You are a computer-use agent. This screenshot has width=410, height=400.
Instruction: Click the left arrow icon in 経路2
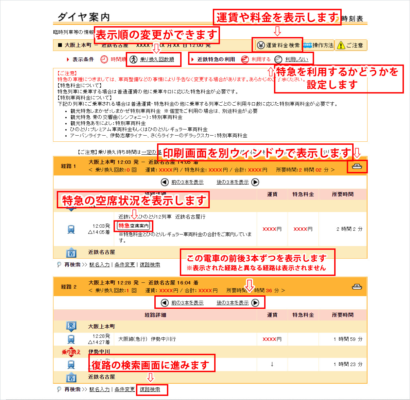pyautogui.click(x=165, y=303)
